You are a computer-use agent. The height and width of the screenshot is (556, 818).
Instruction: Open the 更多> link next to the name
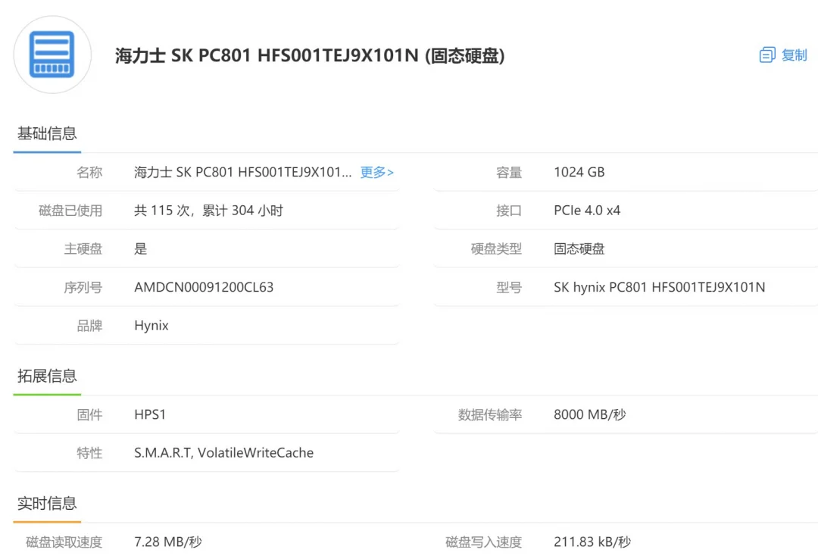376,172
